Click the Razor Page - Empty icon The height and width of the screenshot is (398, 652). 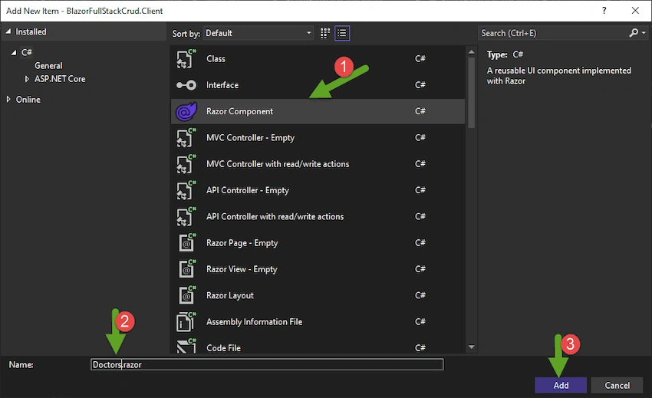coord(186,243)
